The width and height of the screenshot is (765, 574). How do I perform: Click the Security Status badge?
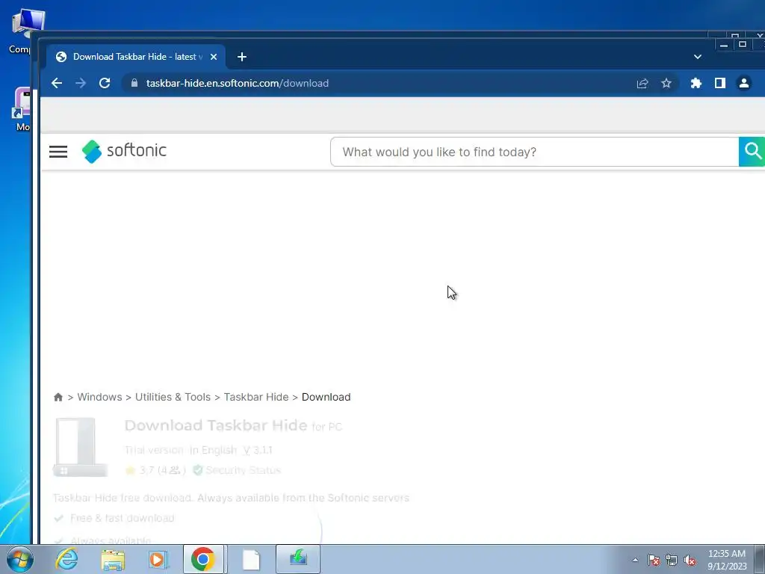[237, 470]
